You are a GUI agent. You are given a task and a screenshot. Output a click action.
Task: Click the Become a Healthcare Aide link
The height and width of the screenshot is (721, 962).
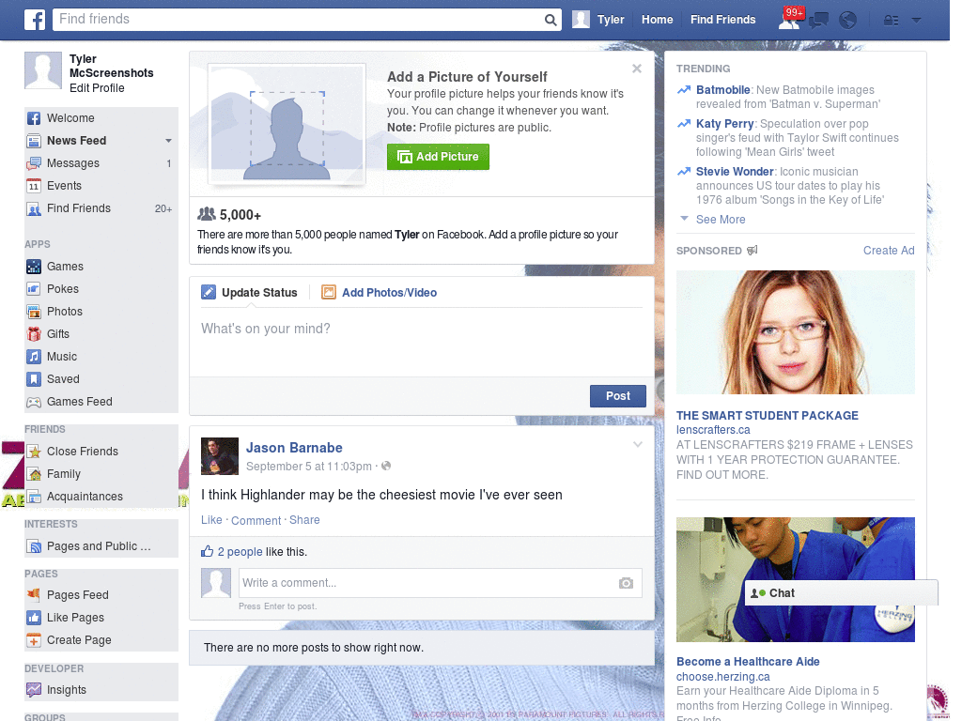[x=748, y=662]
